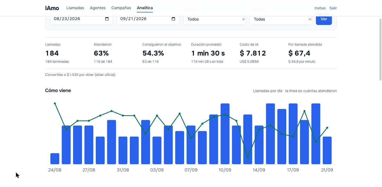The image size is (382, 187).
Task: Select the Analítica tab
Action: pyautogui.click(x=145, y=8)
